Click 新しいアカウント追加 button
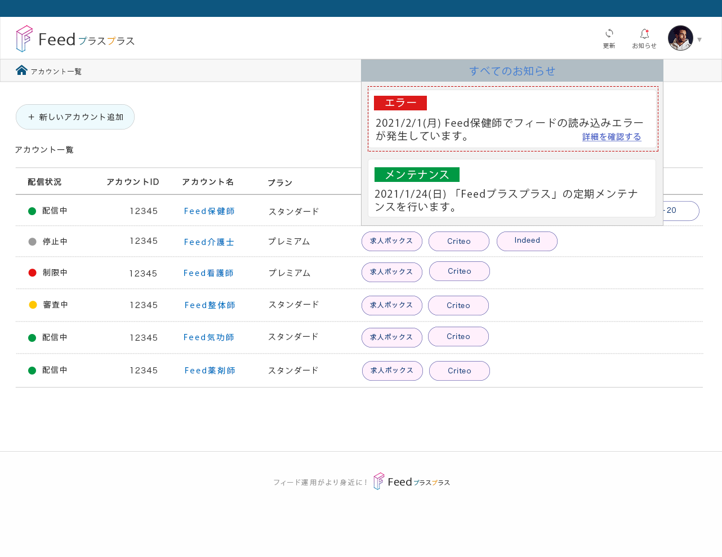 (x=75, y=117)
